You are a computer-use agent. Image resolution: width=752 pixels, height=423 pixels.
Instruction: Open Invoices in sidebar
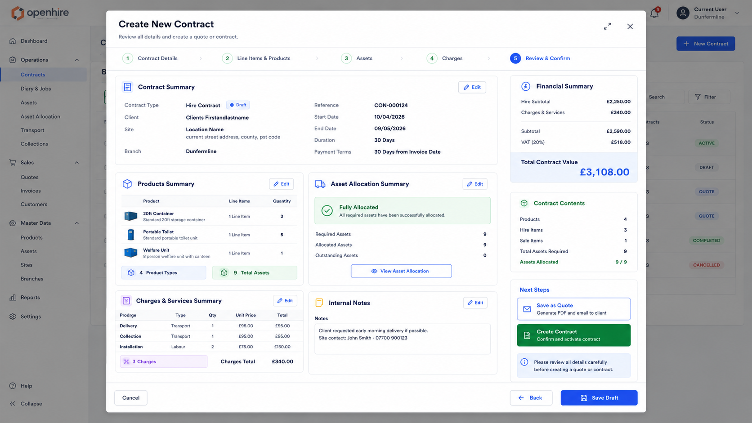31,191
